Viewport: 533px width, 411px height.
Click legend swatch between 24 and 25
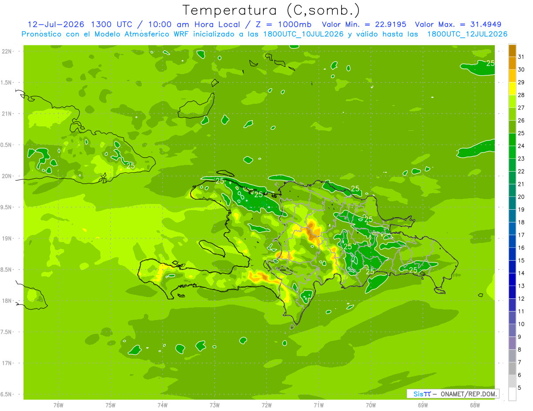pyautogui.click(x=512, y=139)
